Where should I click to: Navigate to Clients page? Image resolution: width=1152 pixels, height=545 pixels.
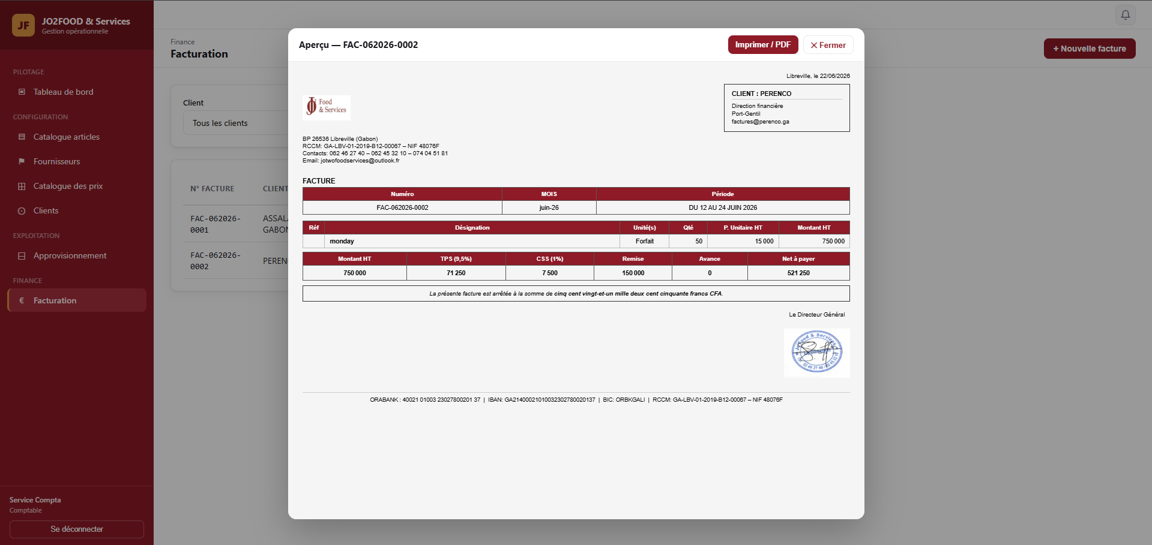(x=77, y=210)
